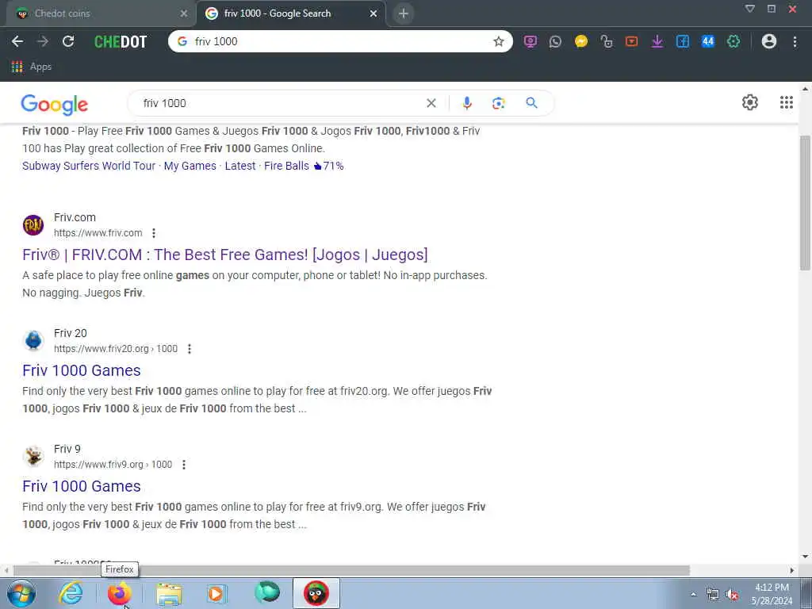Open the orange video player extension icon
The width and height of the screenshot is (812, 609).
[x=632, y=41]
